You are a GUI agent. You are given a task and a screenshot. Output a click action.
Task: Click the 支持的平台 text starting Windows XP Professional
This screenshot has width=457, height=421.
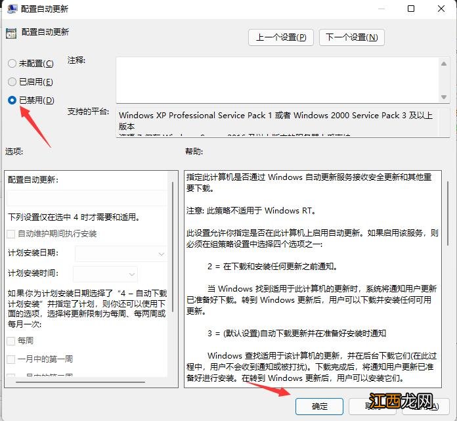275,121
